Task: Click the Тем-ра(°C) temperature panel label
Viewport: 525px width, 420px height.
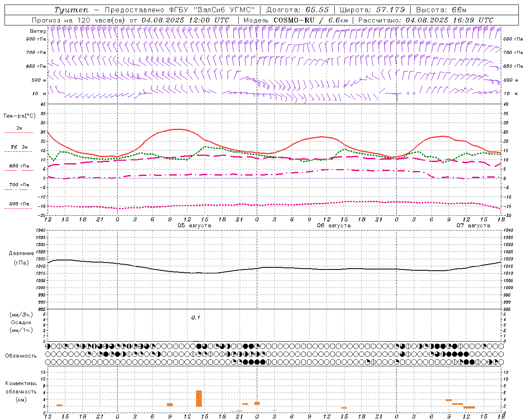Action: (x=19, y=116)
